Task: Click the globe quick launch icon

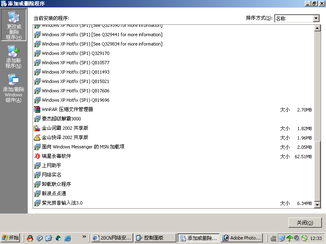Action: click(x=58, y=238)
